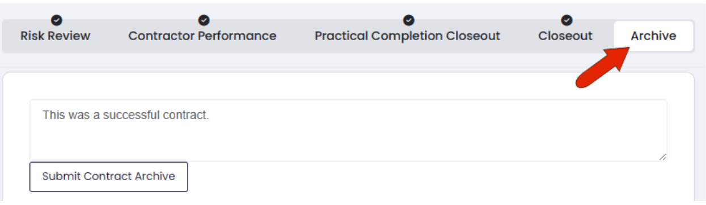Click the checkmark icon above Risk Review

56,20
